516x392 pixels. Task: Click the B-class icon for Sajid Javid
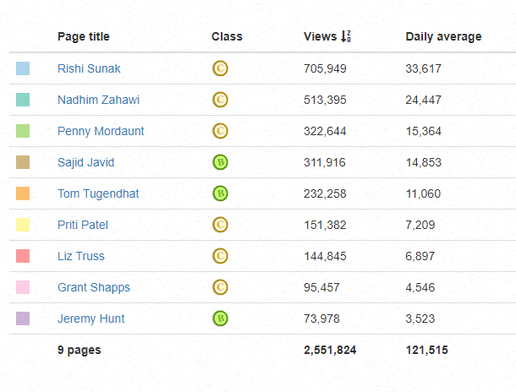pyautogui.click(x=220, y=162)
